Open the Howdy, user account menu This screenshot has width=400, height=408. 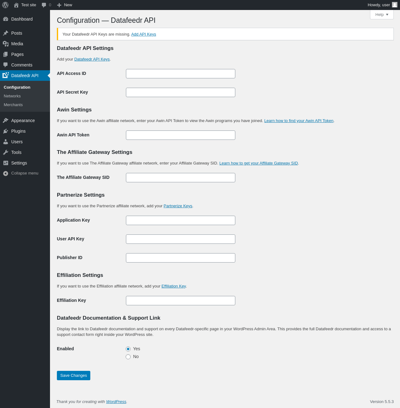[379, 5]
